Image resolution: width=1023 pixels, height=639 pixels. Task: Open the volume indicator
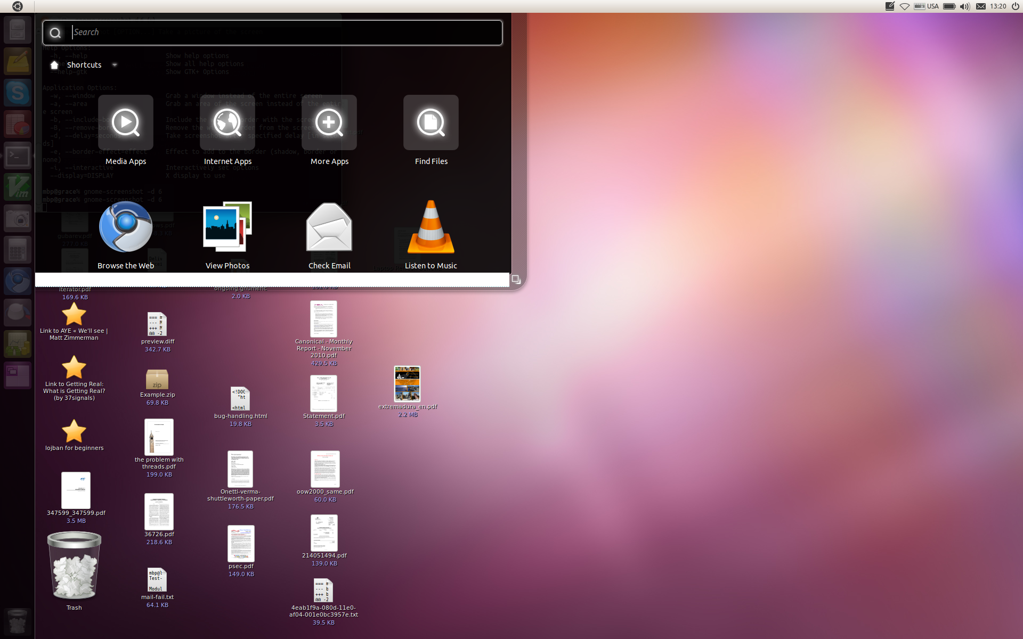pos(964,6)
